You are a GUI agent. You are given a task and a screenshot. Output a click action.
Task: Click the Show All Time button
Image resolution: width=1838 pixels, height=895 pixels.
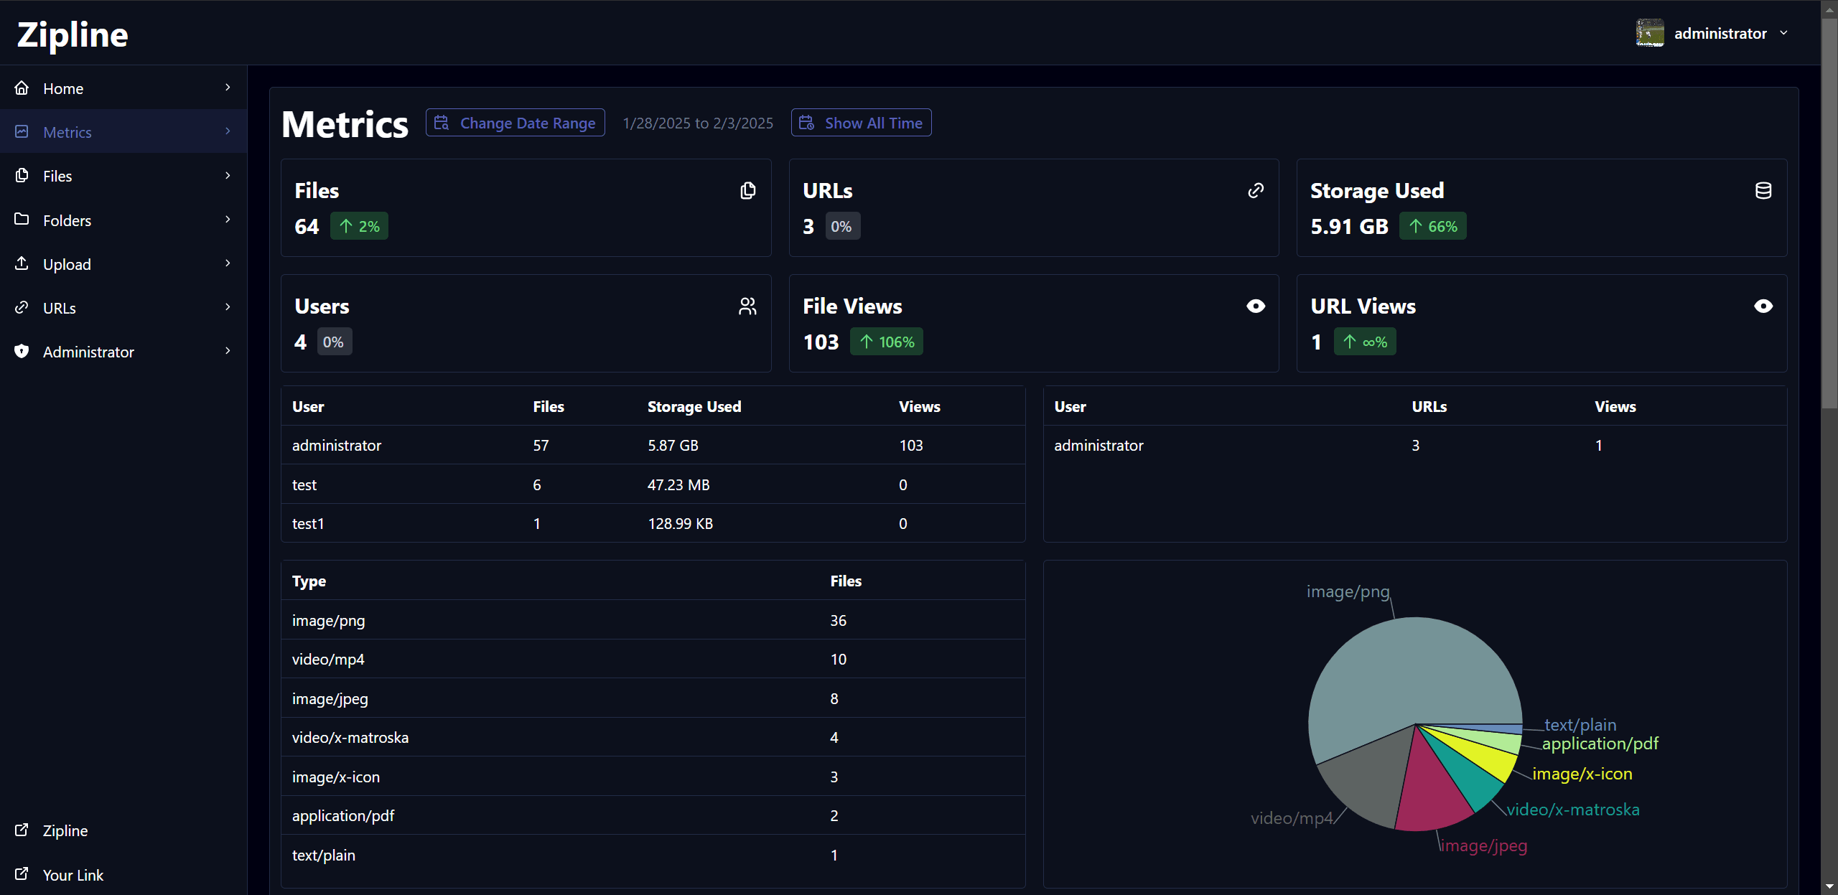[860, 122]
